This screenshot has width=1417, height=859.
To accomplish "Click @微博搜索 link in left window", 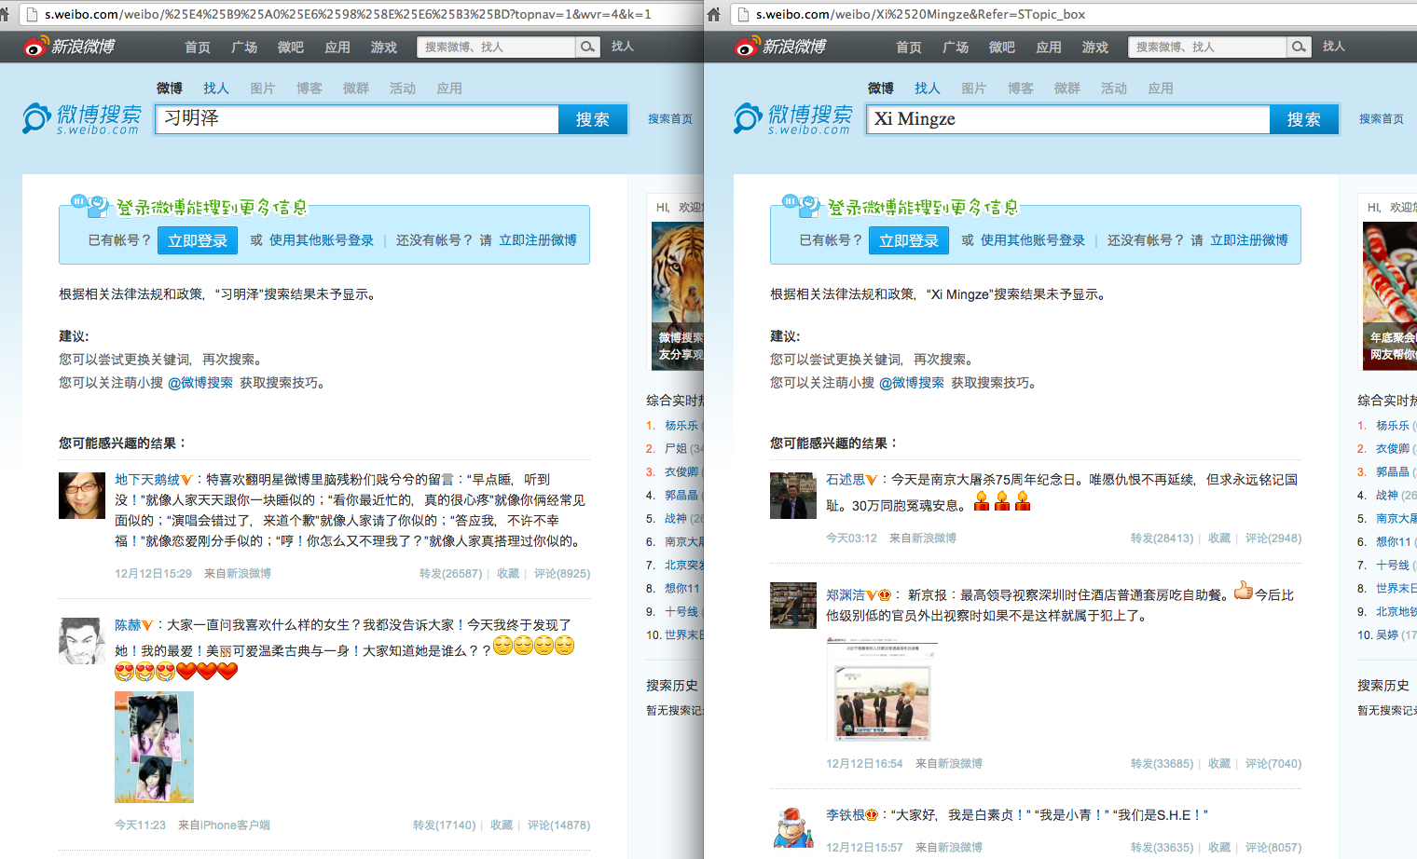I will pos(200,383).
